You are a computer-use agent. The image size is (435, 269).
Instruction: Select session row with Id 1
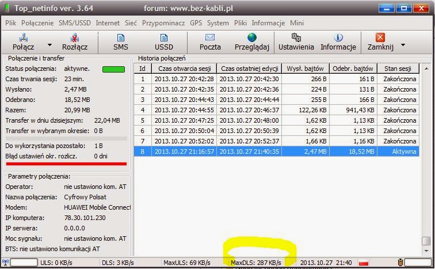click(277, 79)
